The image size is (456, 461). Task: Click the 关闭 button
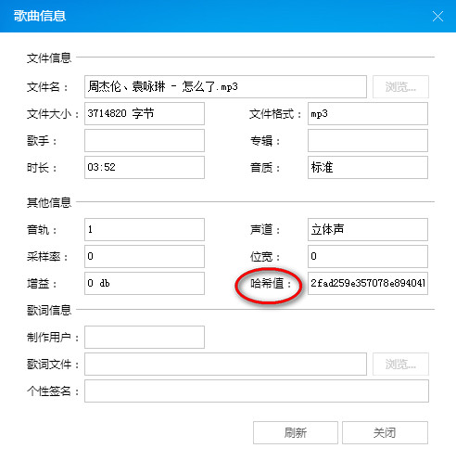click(385, 432)
